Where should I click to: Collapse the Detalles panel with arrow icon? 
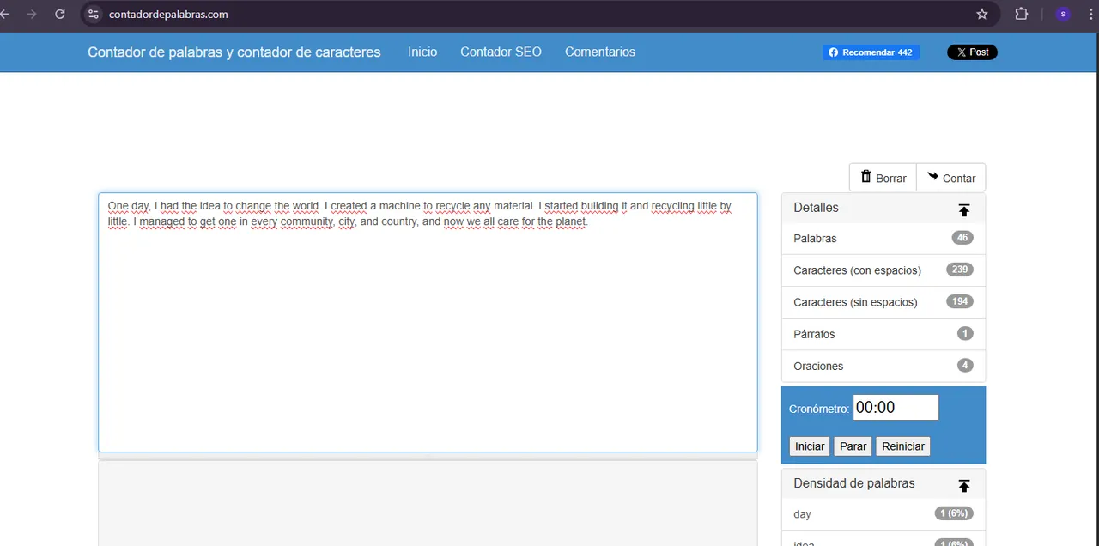click(x=964, y=209)
